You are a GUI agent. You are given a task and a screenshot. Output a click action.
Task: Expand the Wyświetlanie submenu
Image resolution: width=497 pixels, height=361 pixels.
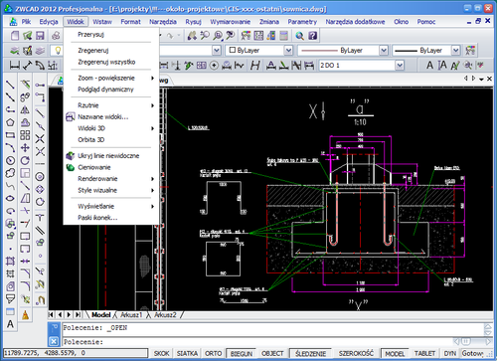(x=111, y=206)
